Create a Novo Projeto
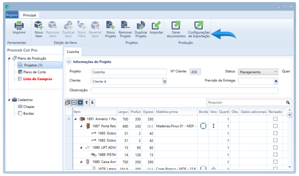 pos(110,29)
